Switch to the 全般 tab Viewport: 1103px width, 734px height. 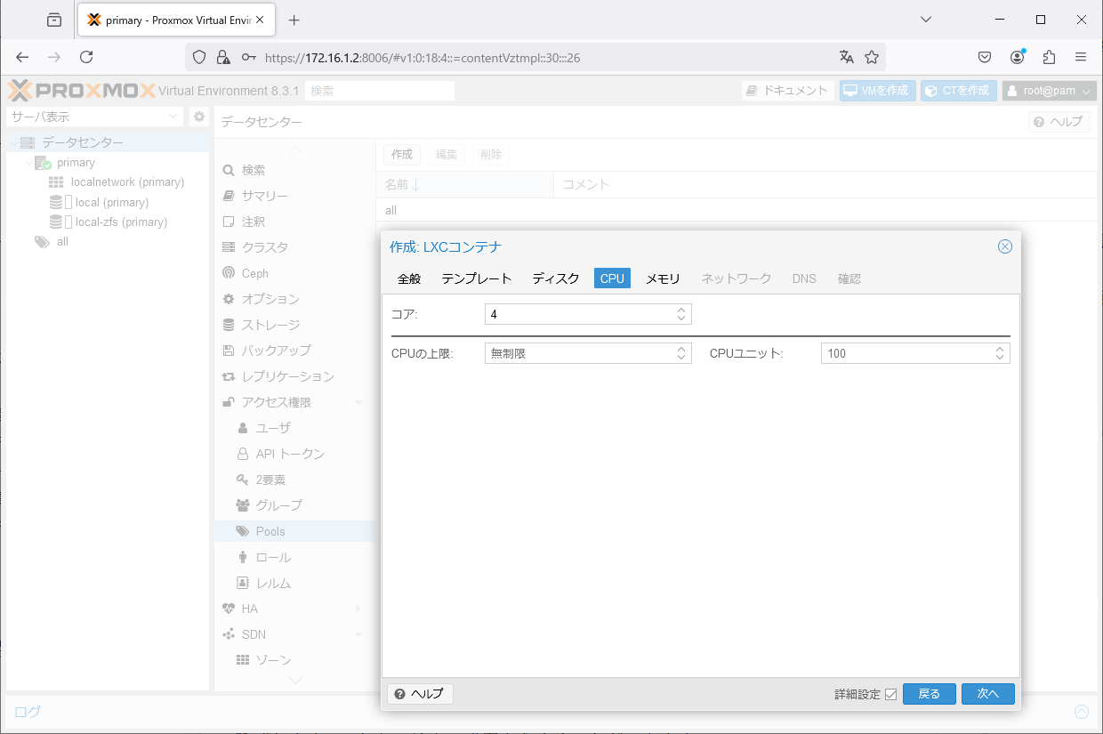(x=409, y=278)
